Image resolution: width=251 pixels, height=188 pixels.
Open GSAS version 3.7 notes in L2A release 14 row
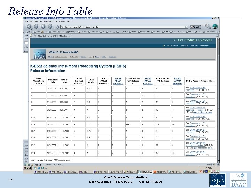click(x=196, y=131)
